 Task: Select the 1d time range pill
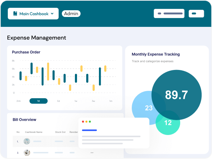[x=39, y=101]
